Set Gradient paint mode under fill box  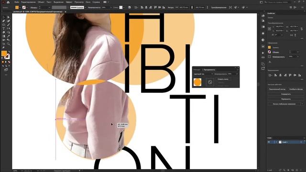[x=6, y=62]
